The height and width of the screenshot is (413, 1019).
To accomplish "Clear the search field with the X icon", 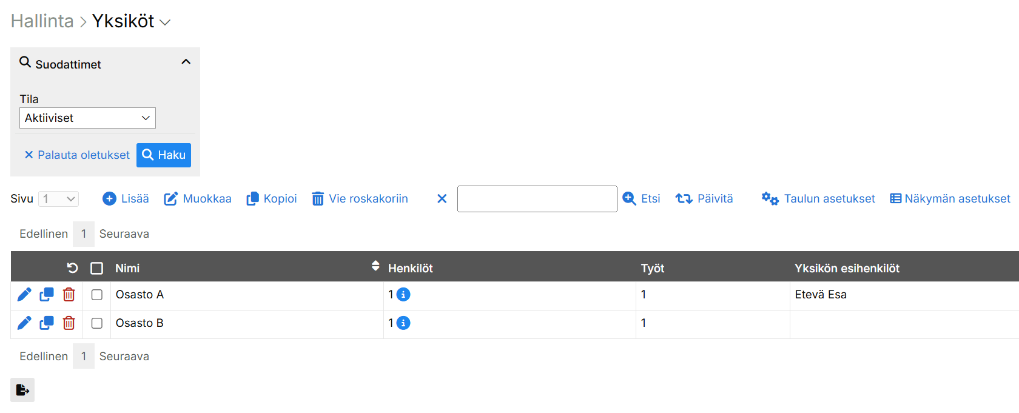I will [x=442, y=199].
